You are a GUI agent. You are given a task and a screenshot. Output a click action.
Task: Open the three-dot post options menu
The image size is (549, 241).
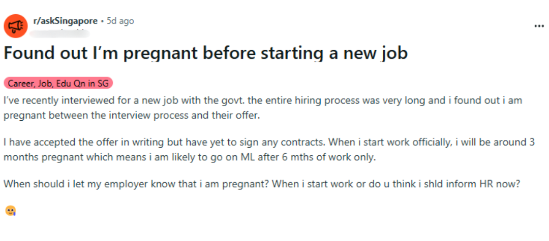pyautogui.click(x=539, y=26)
